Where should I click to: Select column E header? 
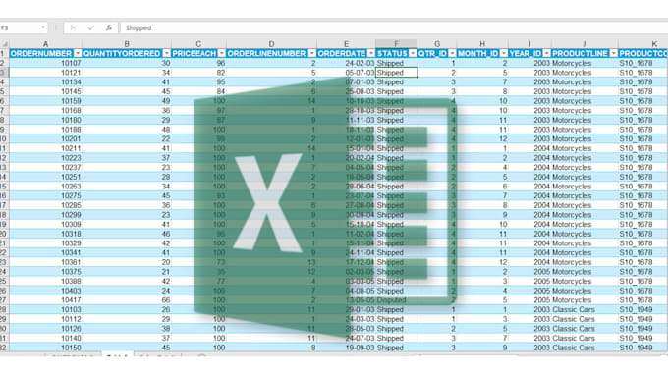[x=346, y=44]
